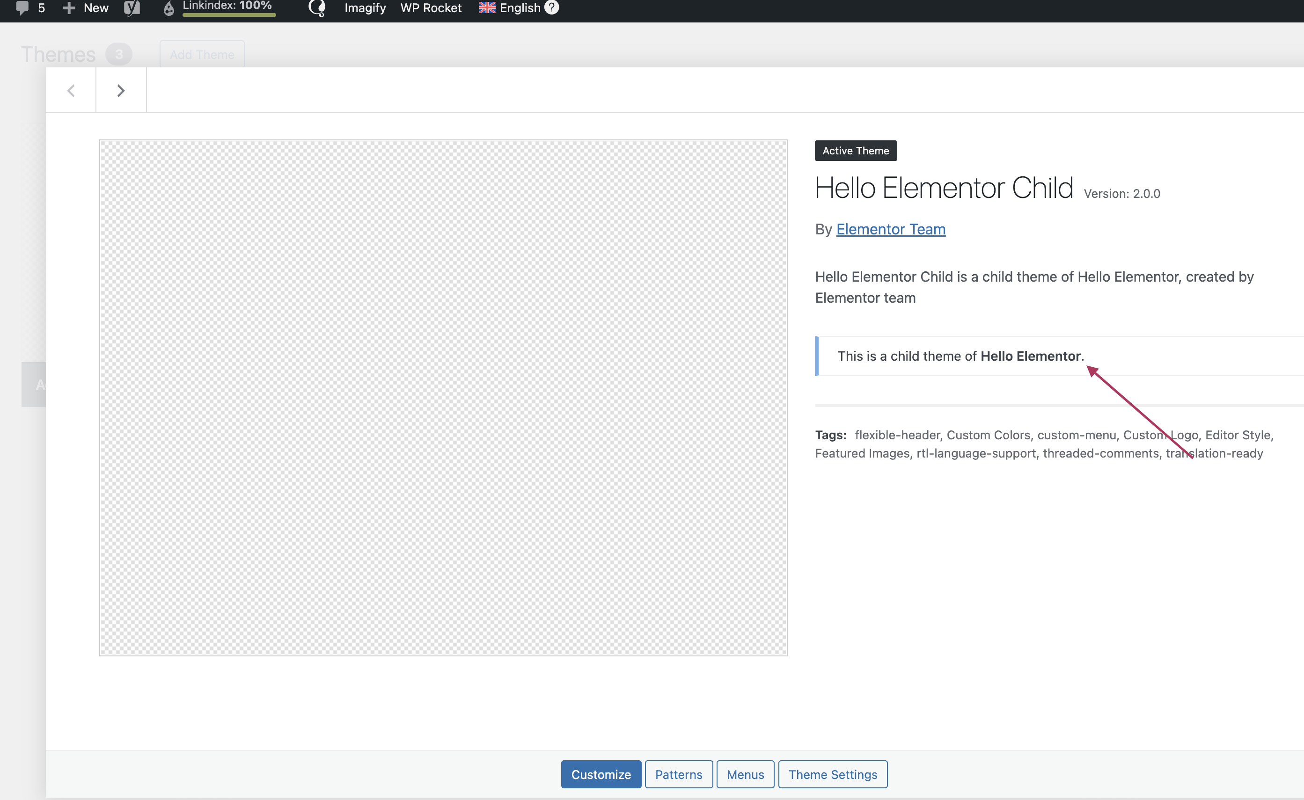Open the circular support icon before Imagify
The image size is (1304, 800).
pyautogui.click(x=317, y=8)
